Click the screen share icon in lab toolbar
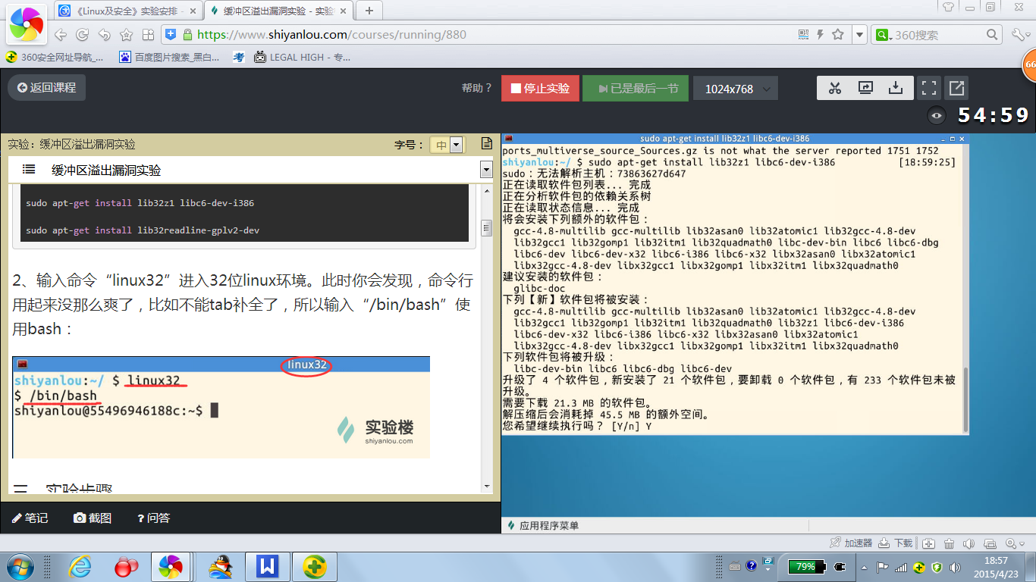1036x582 pixels. (x=865, y=88)
